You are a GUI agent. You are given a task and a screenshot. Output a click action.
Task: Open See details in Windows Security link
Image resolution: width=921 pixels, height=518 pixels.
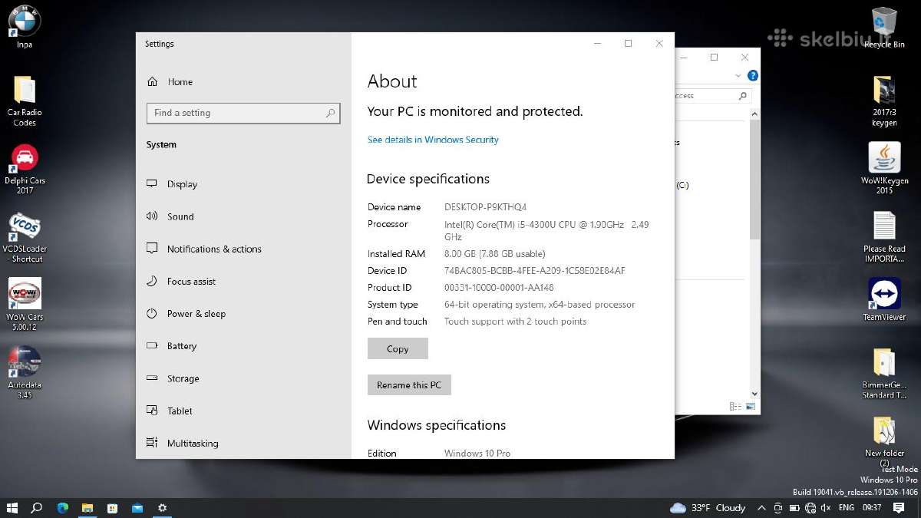[x=433, y=140]
